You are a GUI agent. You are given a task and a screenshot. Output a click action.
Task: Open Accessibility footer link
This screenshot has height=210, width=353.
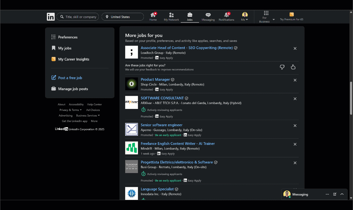(76, 104)
